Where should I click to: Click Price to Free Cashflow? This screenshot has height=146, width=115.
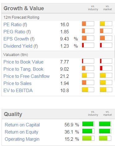(x=27, y=76)
